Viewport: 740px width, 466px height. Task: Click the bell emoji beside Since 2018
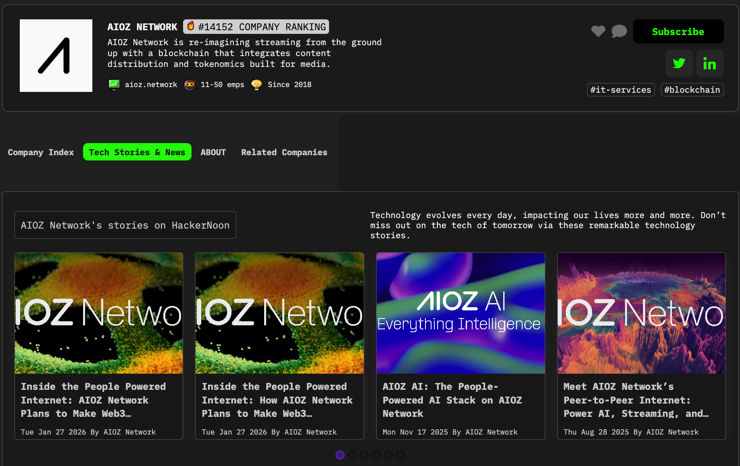257,85
